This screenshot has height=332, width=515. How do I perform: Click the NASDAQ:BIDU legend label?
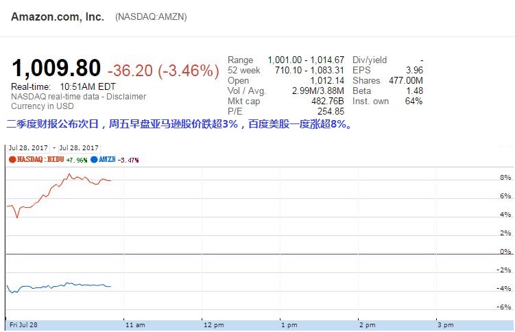(x=40, y=160)
